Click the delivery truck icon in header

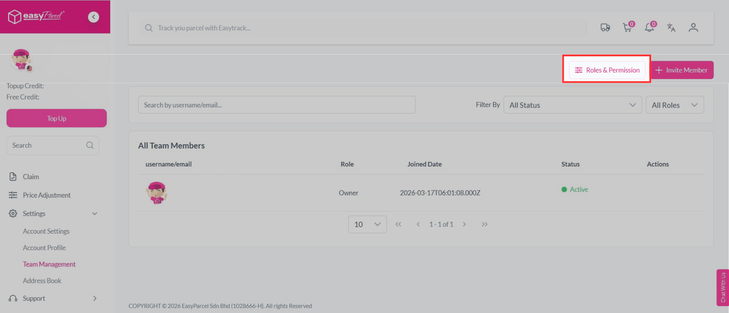(605, 28)
